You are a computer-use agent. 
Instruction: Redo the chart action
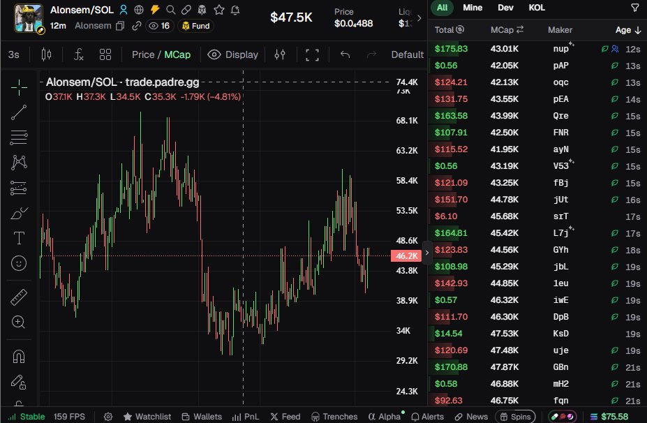pyautogui.click(x=371, y=54)
